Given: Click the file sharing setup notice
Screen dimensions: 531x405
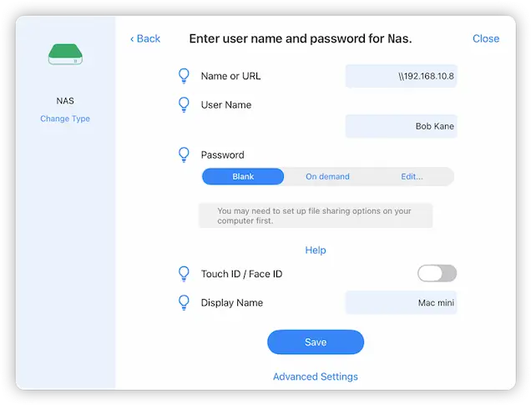Looking at the screenshot, I should click(x=316, y=215).
